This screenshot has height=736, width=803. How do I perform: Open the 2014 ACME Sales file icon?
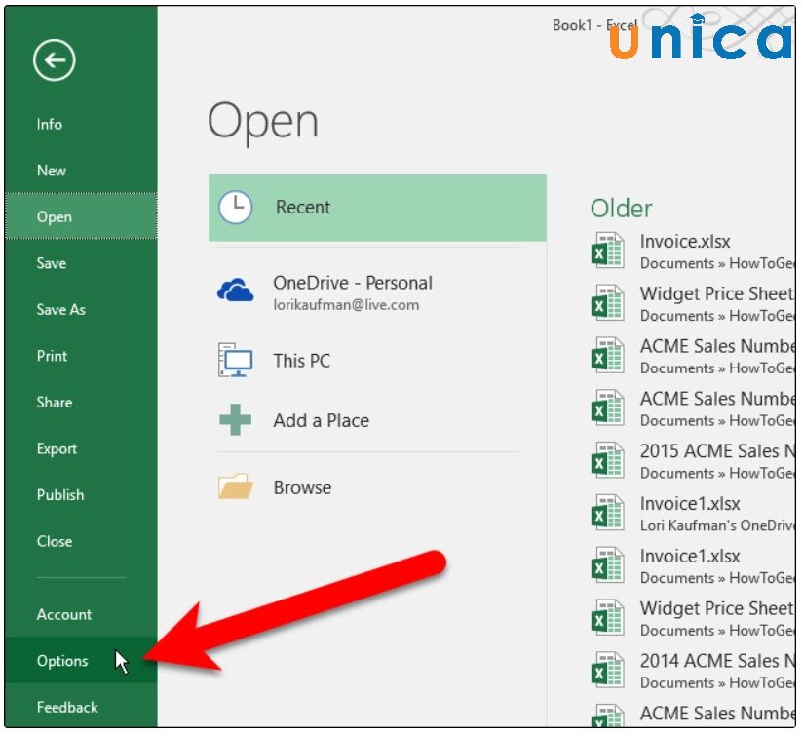(x=607, y=670)
